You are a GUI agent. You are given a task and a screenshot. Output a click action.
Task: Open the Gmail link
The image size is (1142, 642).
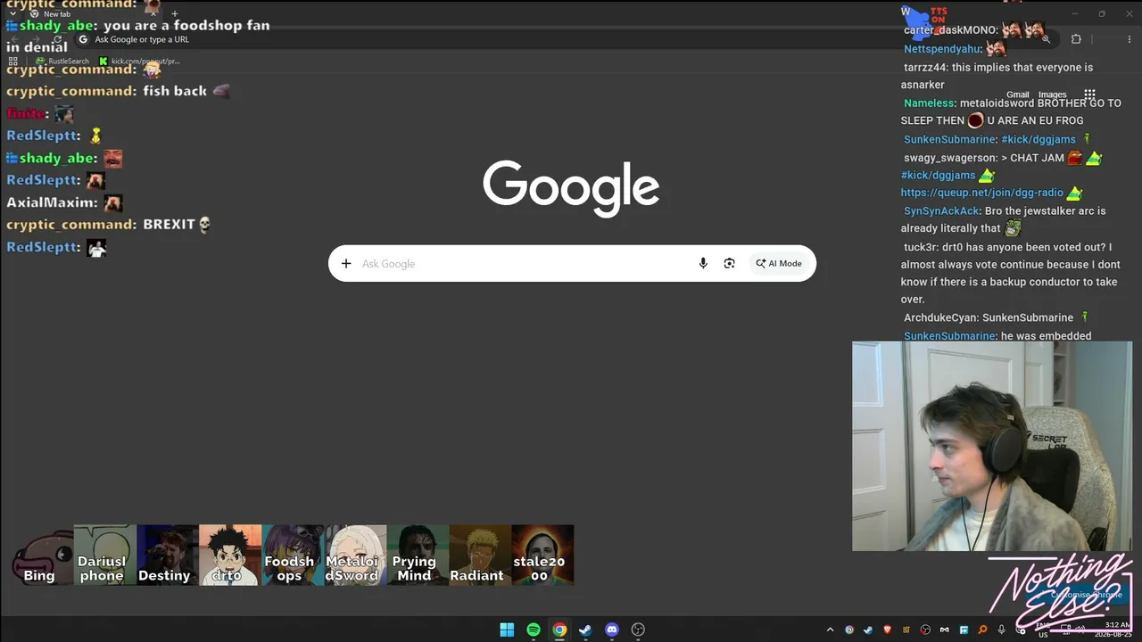coord(1018,95)
